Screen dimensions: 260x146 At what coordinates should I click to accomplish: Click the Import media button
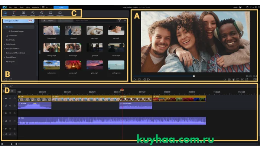click(48, 20)
